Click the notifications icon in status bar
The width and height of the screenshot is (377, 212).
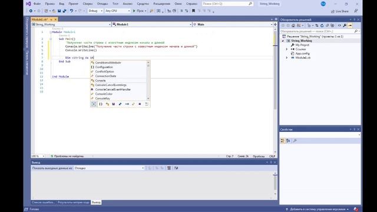(x=356, y=210)
